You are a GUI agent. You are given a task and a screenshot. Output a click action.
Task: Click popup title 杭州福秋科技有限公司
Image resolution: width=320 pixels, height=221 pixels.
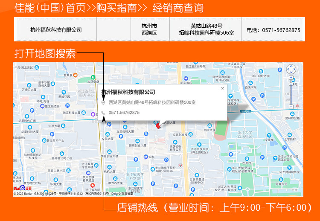click(x=128, y=92)
